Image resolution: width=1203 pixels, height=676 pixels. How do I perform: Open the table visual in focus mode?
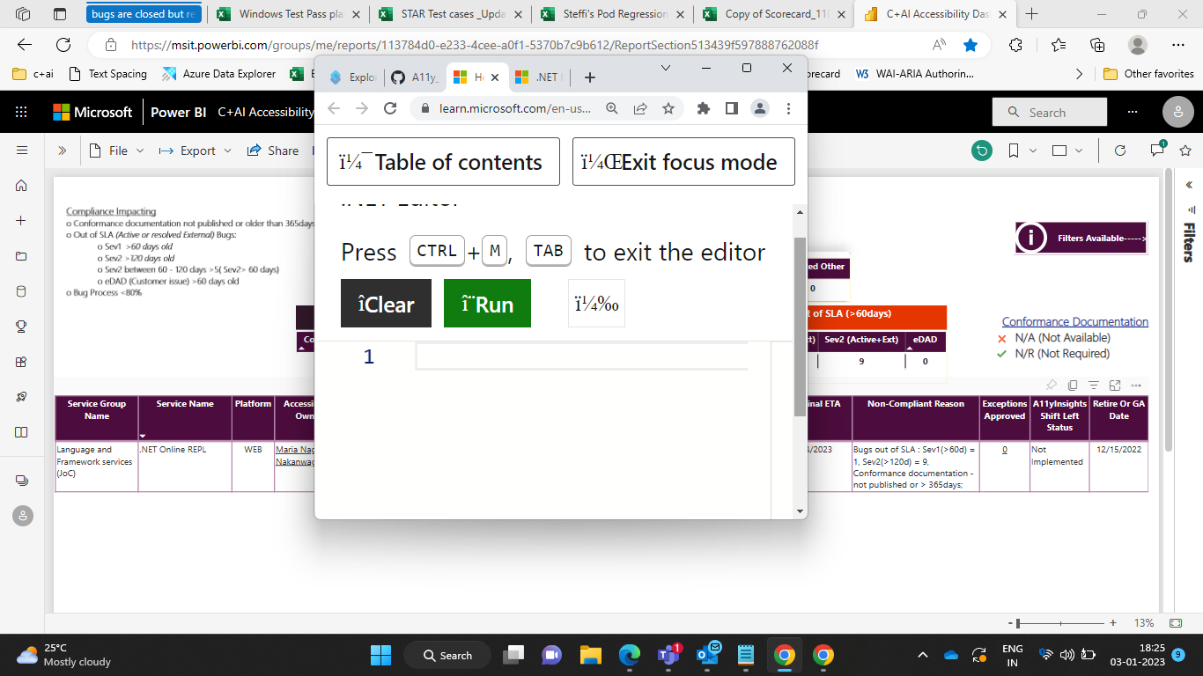pos(1114,385)
